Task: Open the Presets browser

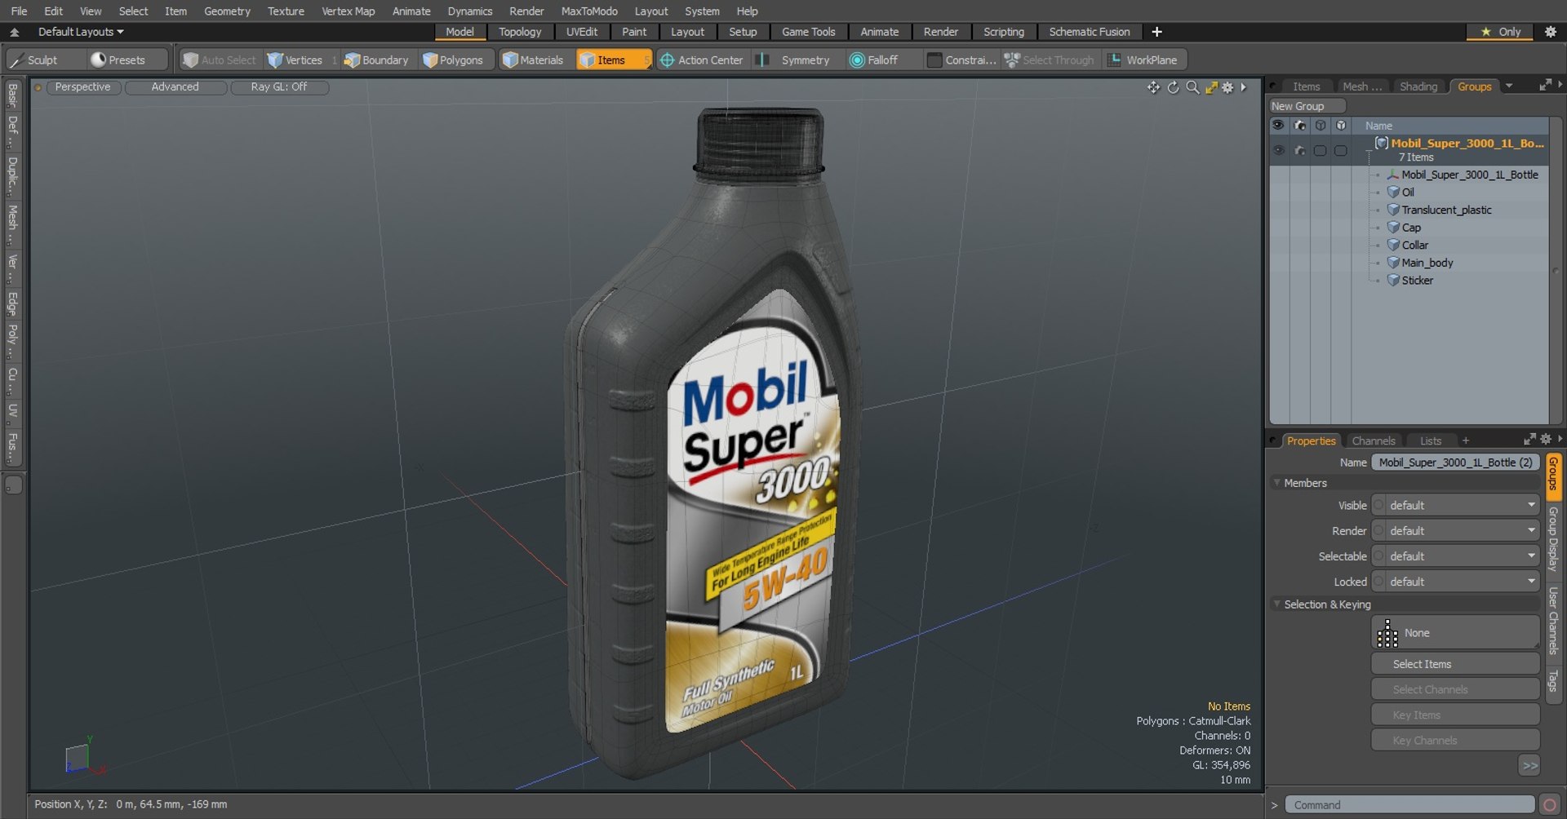Action: point(127,60)
